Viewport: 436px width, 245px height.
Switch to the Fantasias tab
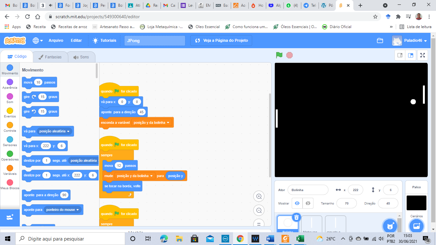tap(50, 57)
